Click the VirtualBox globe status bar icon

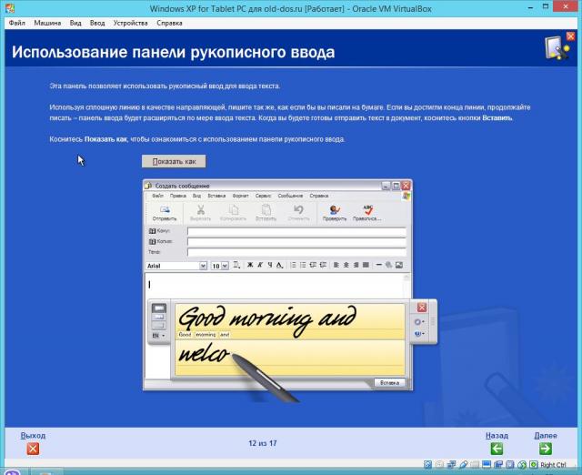coord(522,465)
